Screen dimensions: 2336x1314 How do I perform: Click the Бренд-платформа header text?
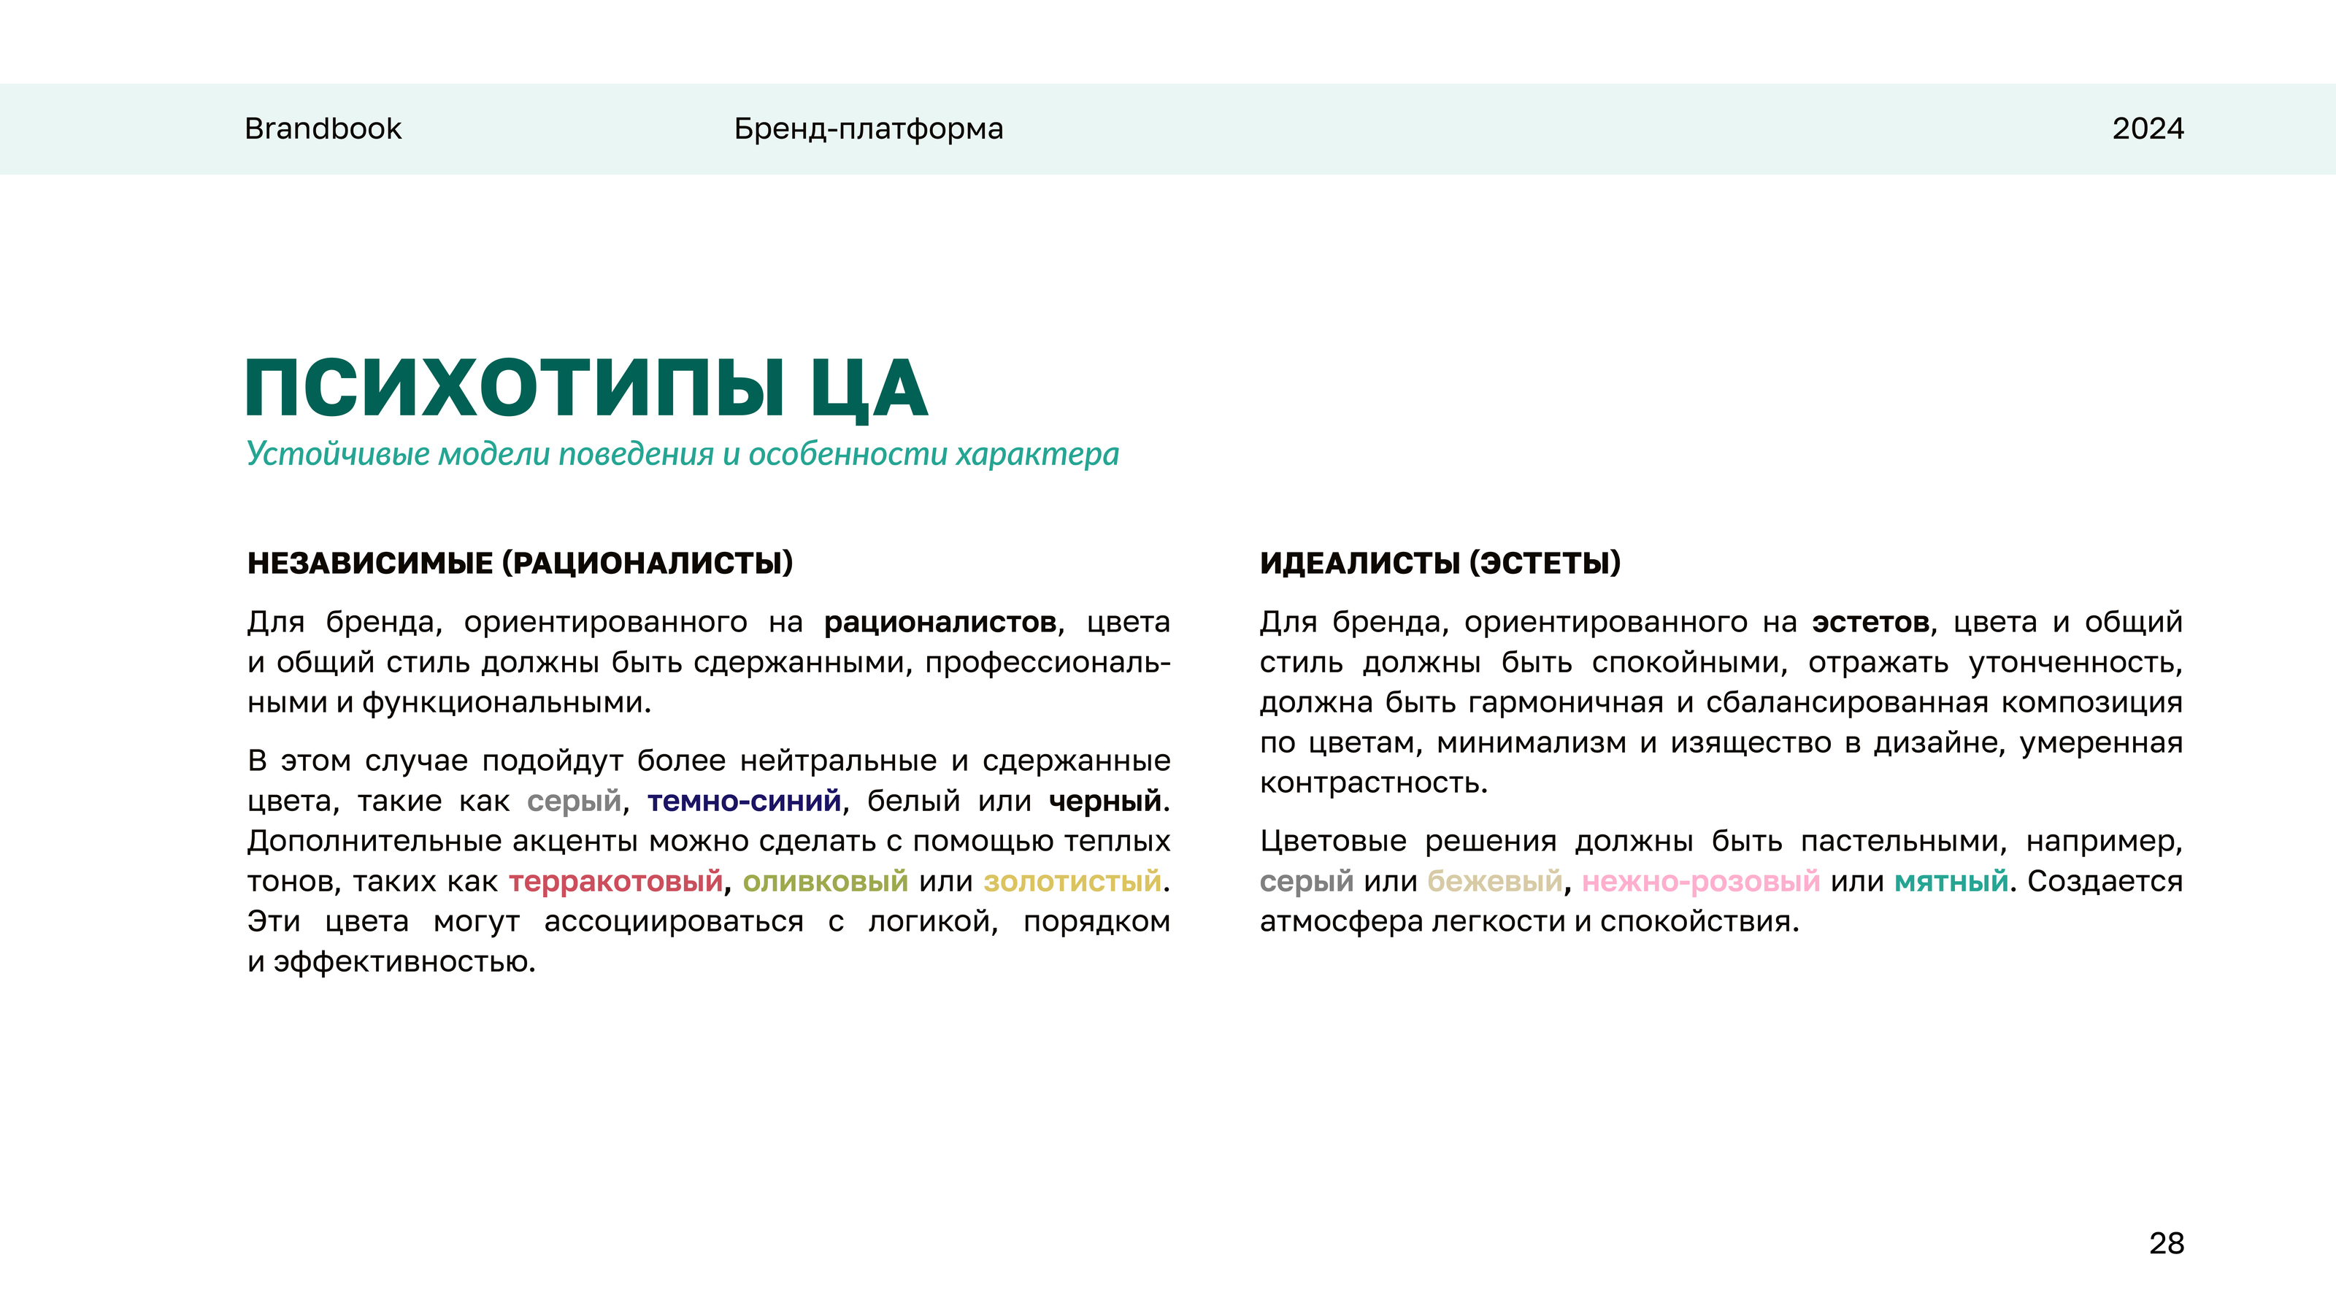(868, 128)
